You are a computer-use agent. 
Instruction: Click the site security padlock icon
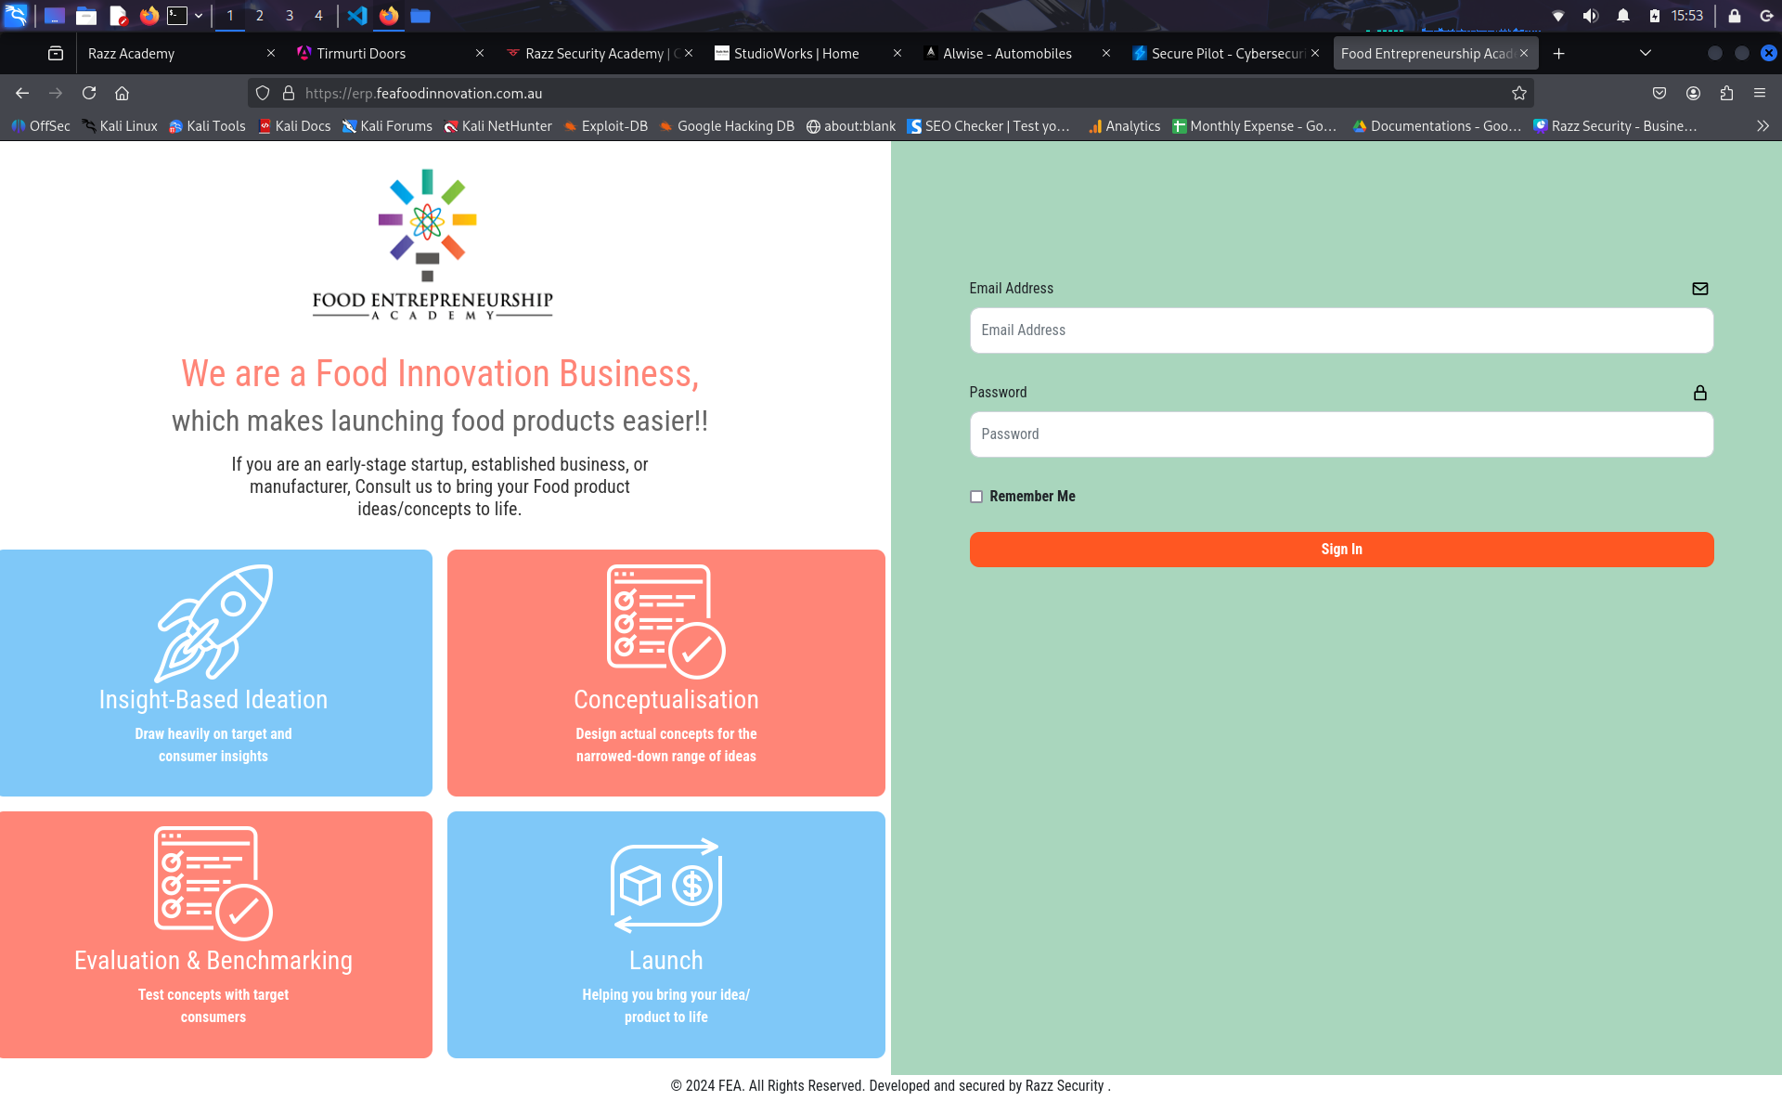[289, 93]
